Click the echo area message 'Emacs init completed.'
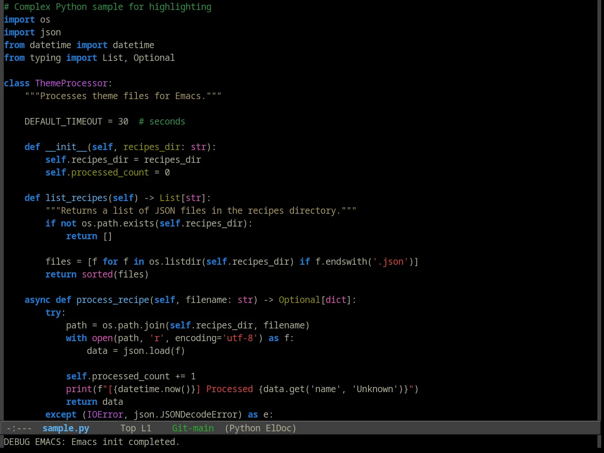This screenshot has width=604, height=453. point(126,442)
